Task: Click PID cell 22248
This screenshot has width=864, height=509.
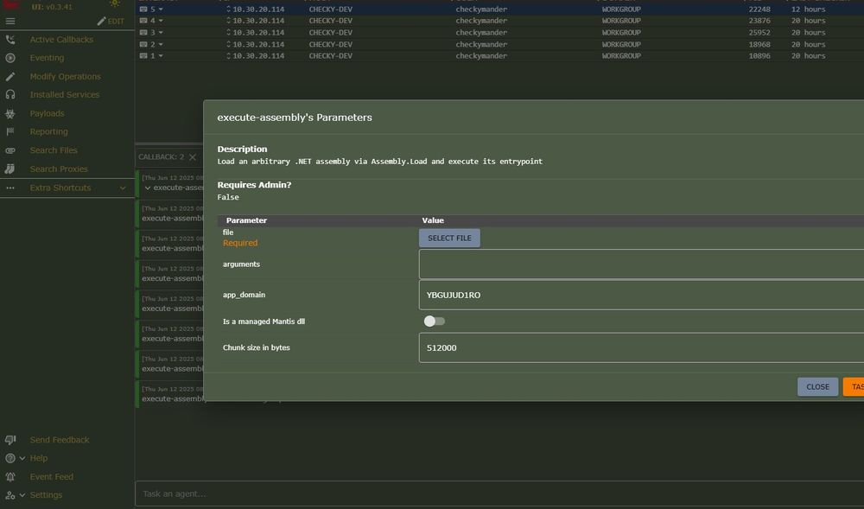Action: tap(759, 10)
